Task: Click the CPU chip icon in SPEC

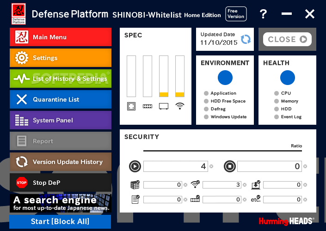Action: pos(131,106)
